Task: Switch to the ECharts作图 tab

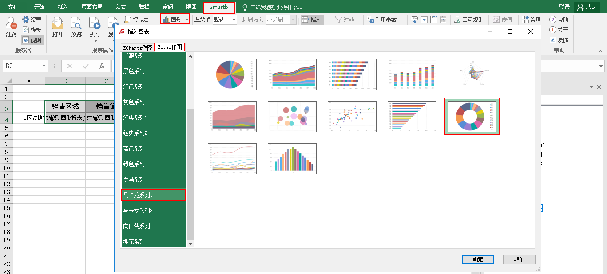Action: click(138, 47)
